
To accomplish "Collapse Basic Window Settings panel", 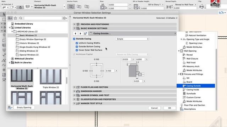I will (74, 28).
